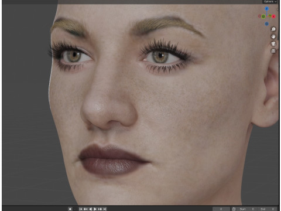Click the End frame field

268,209
